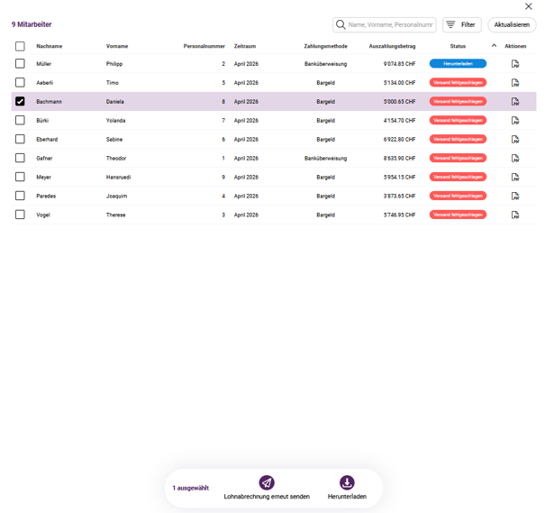
Task: Sort by Vorname column header
Action: pos(117,46)
